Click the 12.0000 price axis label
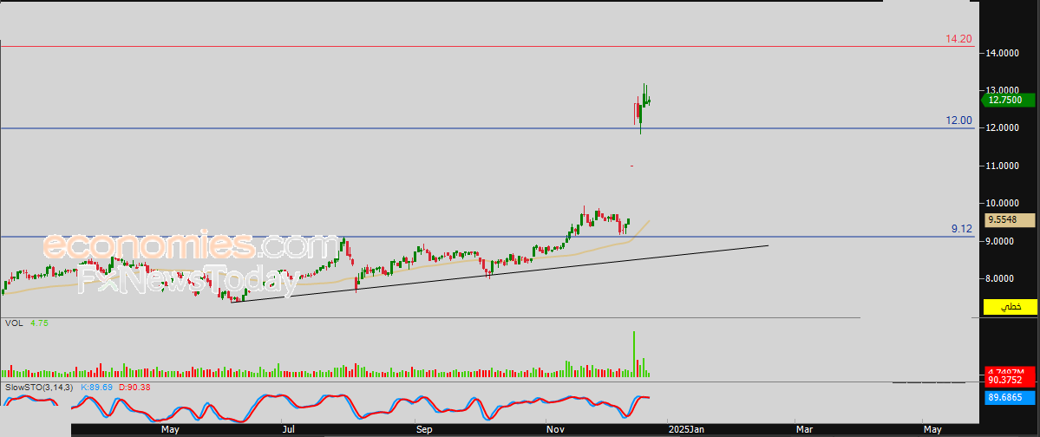The height and width of the screenshot is (437, 1040). 1002,128
